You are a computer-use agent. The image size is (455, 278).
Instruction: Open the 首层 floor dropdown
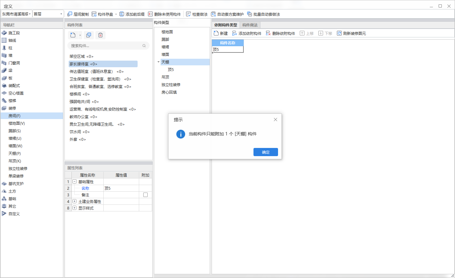tap(48, 14)
